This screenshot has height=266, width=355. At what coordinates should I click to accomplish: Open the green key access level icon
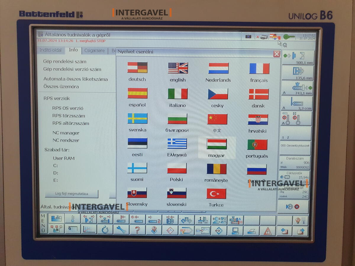click(x=289, y=37)
